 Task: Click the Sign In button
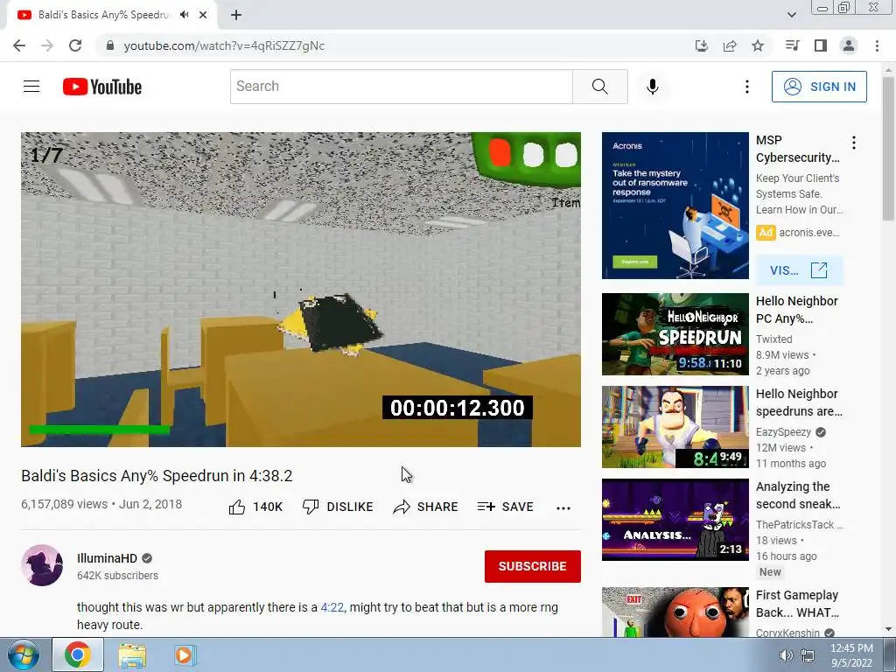point(819,87)
